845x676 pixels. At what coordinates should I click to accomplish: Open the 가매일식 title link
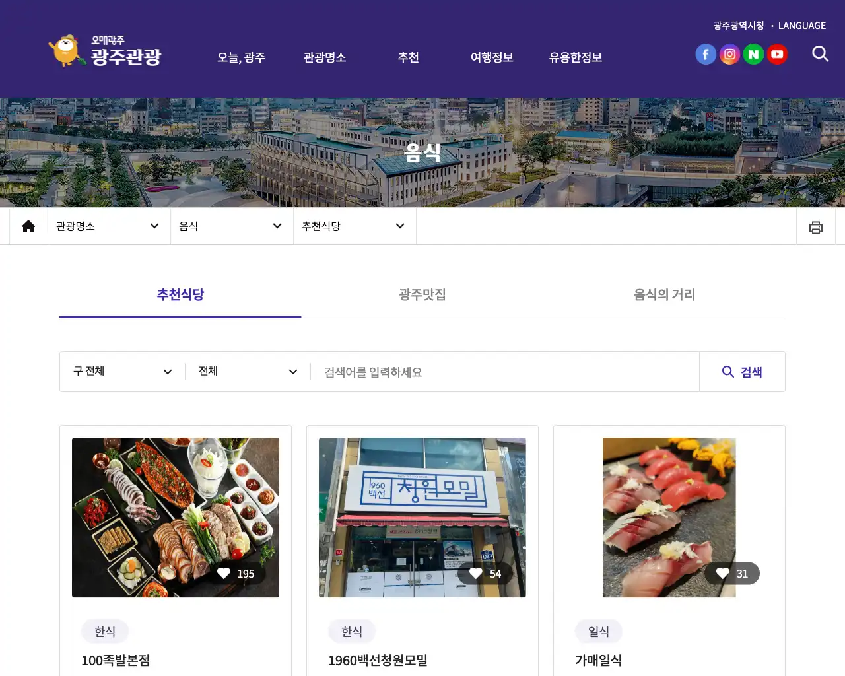[x=598, y=660]
